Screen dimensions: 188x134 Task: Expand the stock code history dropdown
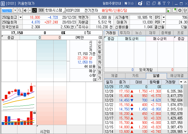(x=15, y=11)
